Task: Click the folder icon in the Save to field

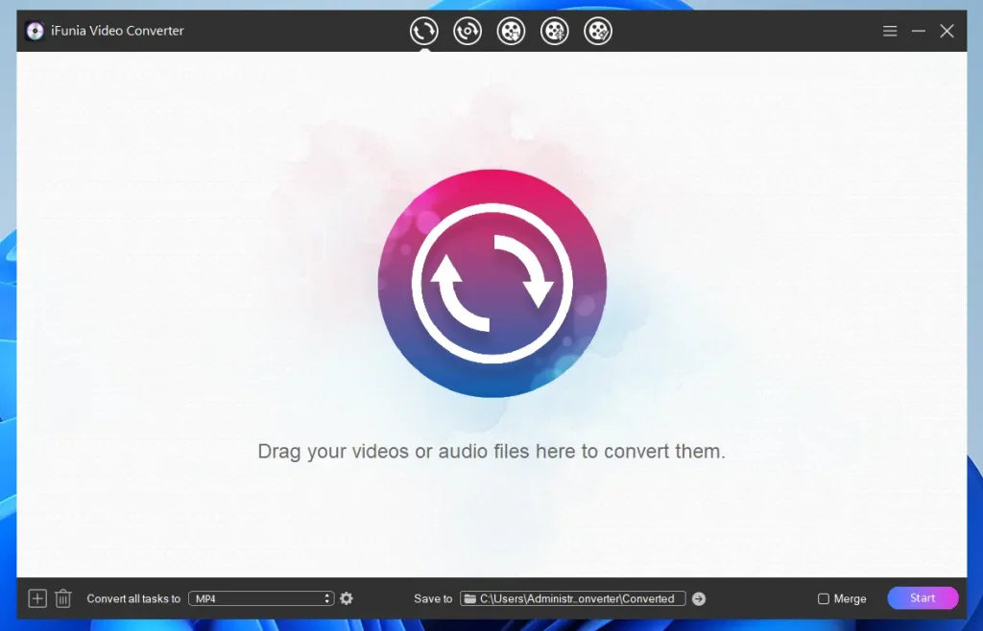Action: (x=468, y=597)
